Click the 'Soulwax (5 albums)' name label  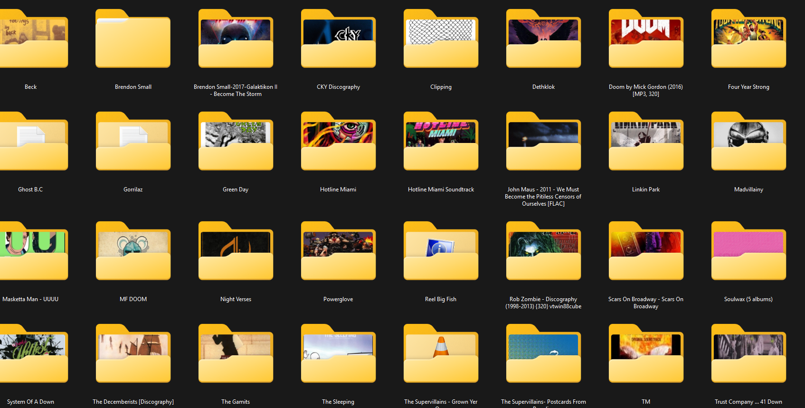748,299
